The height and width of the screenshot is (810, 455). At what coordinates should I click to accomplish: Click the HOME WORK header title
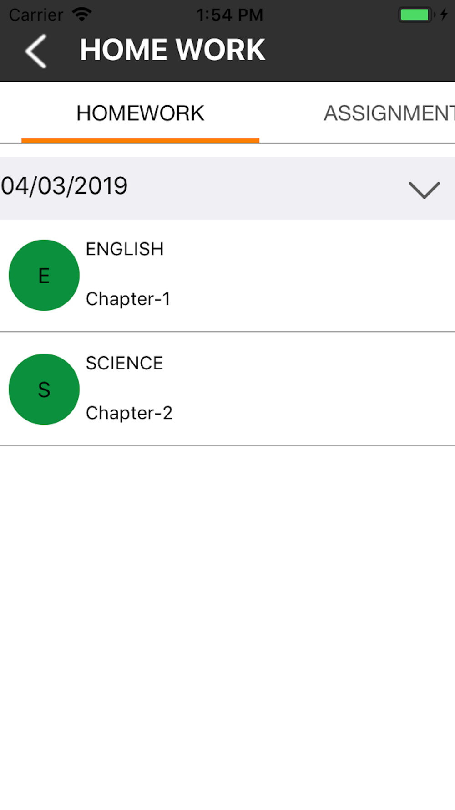172,50
